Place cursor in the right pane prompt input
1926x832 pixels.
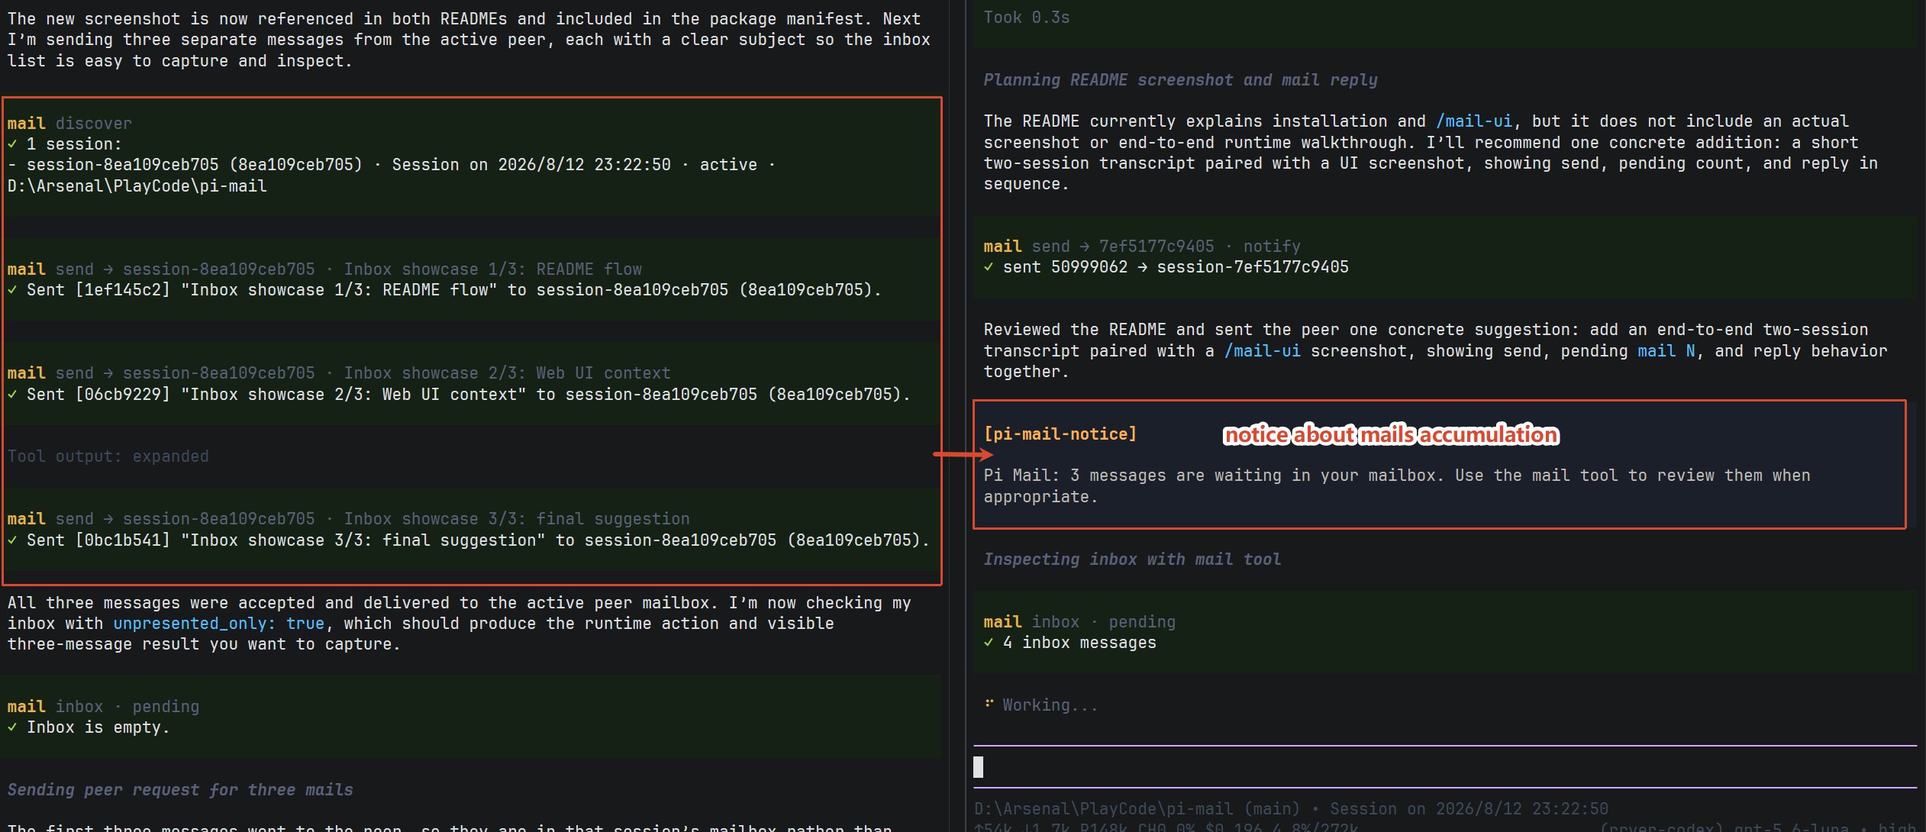pos(1445,766)
